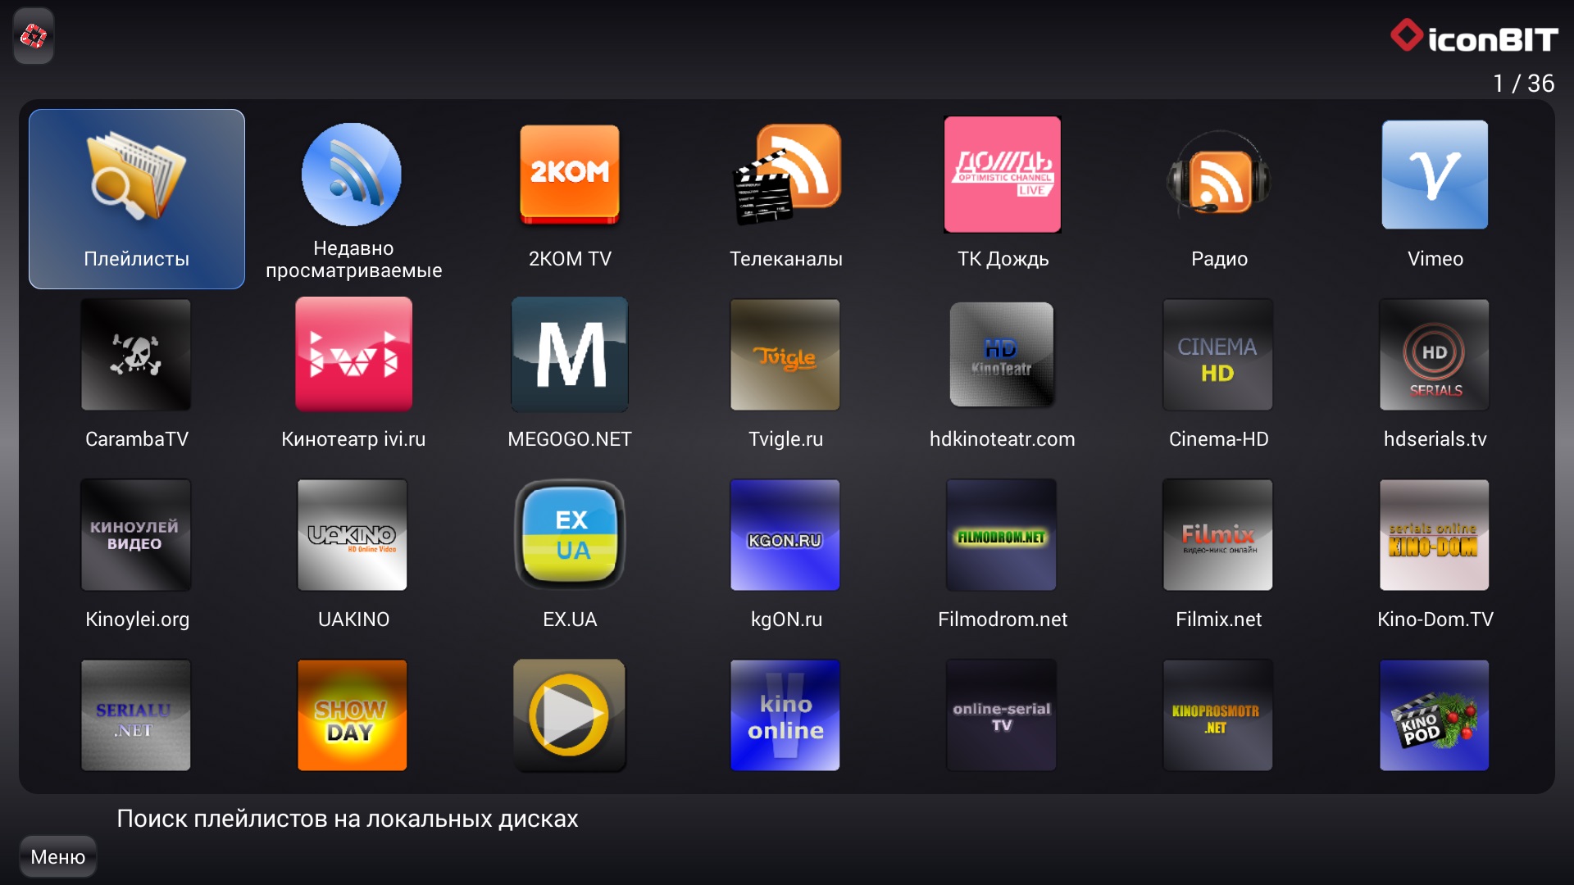
Task: Open Кинотеатр ivi.ru icon
Action: click(x=353, y=355)
